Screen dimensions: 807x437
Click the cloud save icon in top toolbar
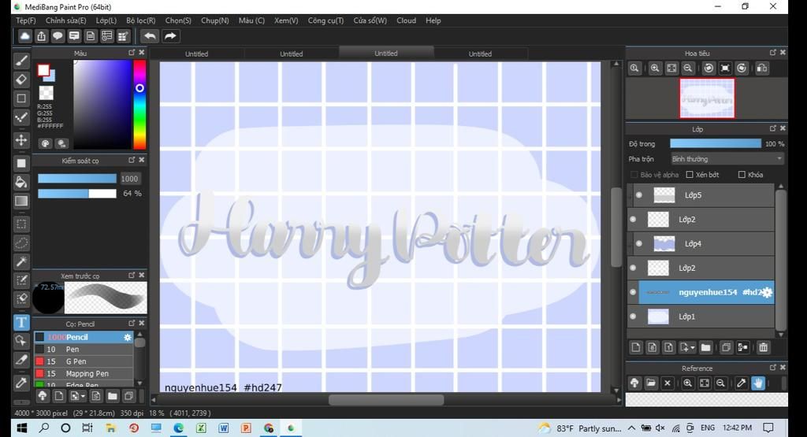[24, 36]
